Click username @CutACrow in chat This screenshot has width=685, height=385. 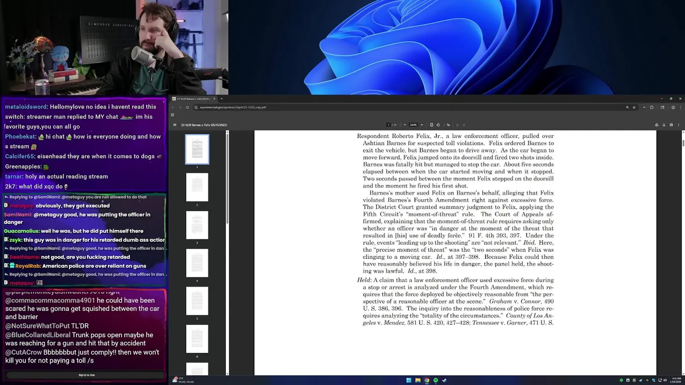[24, 352]
